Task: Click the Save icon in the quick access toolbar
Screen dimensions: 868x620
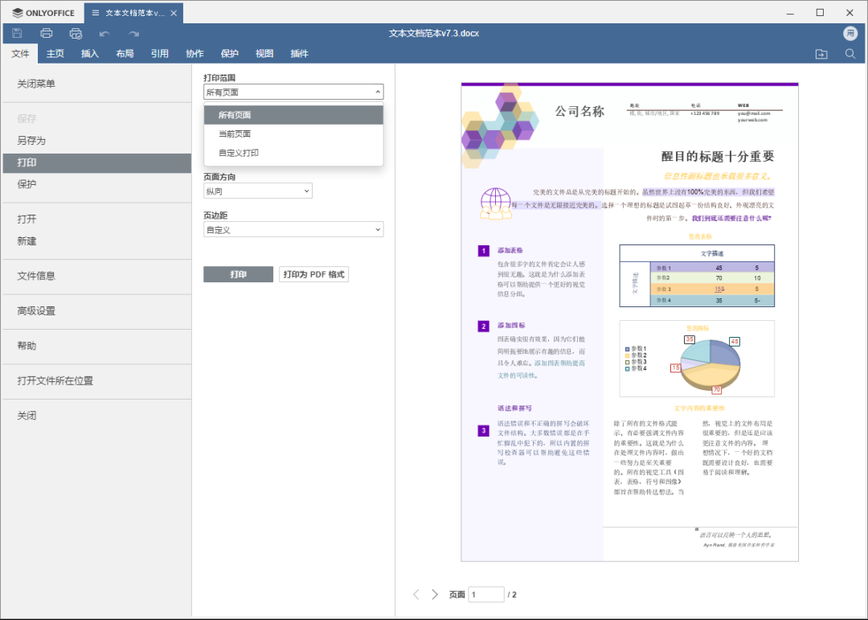Action: tap(16, 33)
